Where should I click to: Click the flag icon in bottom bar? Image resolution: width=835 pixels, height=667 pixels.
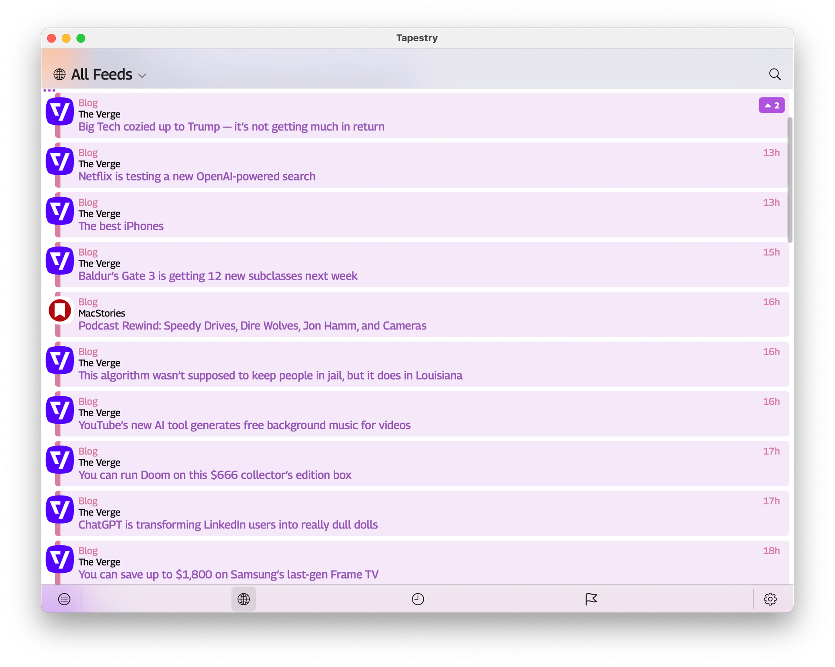coord(591,599)
